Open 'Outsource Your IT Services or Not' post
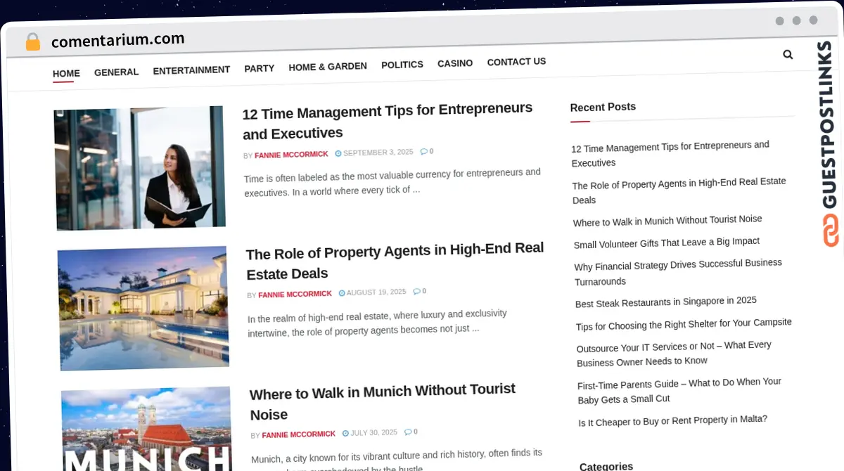This screenshot has height=471, width=844. [674, 354]
